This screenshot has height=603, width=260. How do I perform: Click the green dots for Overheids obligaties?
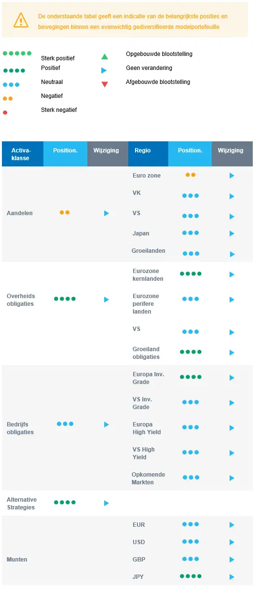(x=65, y=299)
